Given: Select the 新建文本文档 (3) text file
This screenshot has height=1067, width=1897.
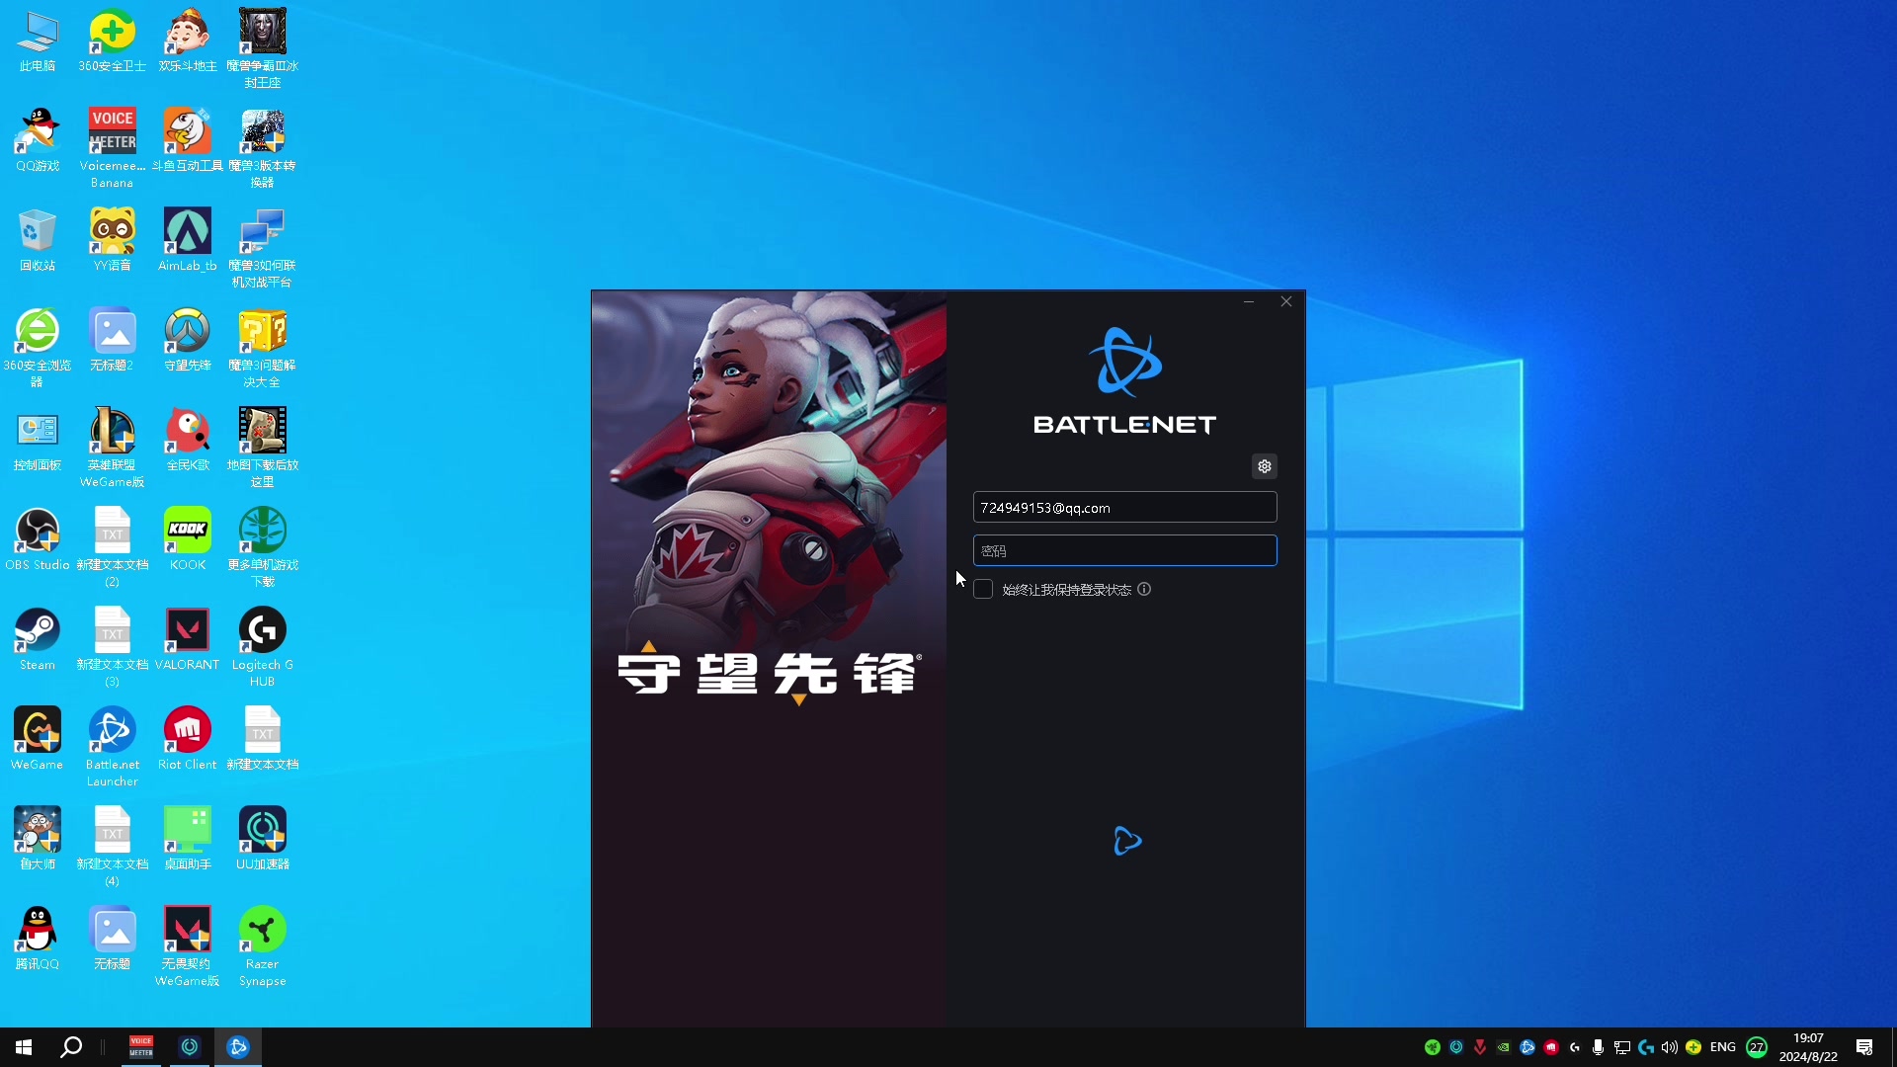Looking at the screenshot, I should pos(113,647).
